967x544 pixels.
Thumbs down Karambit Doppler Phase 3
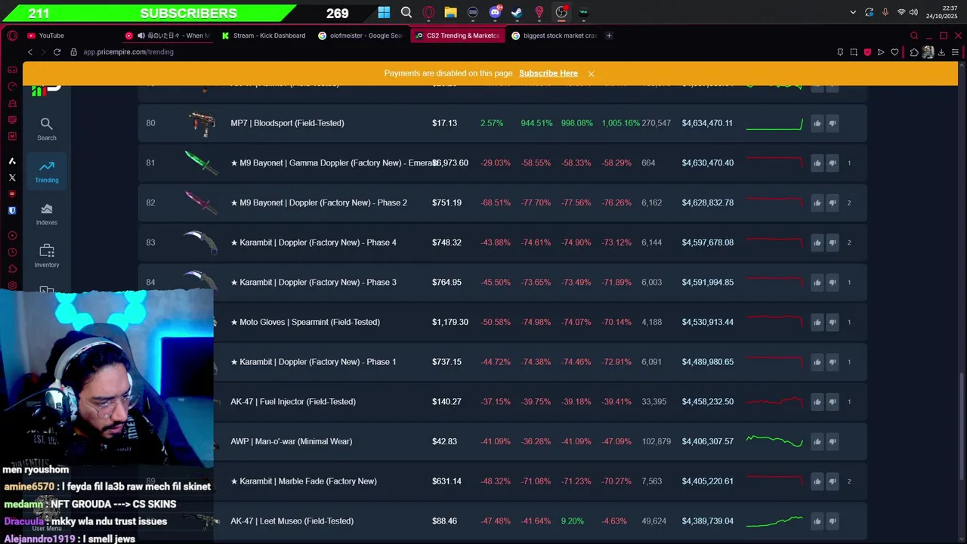[x=833, y=283]
